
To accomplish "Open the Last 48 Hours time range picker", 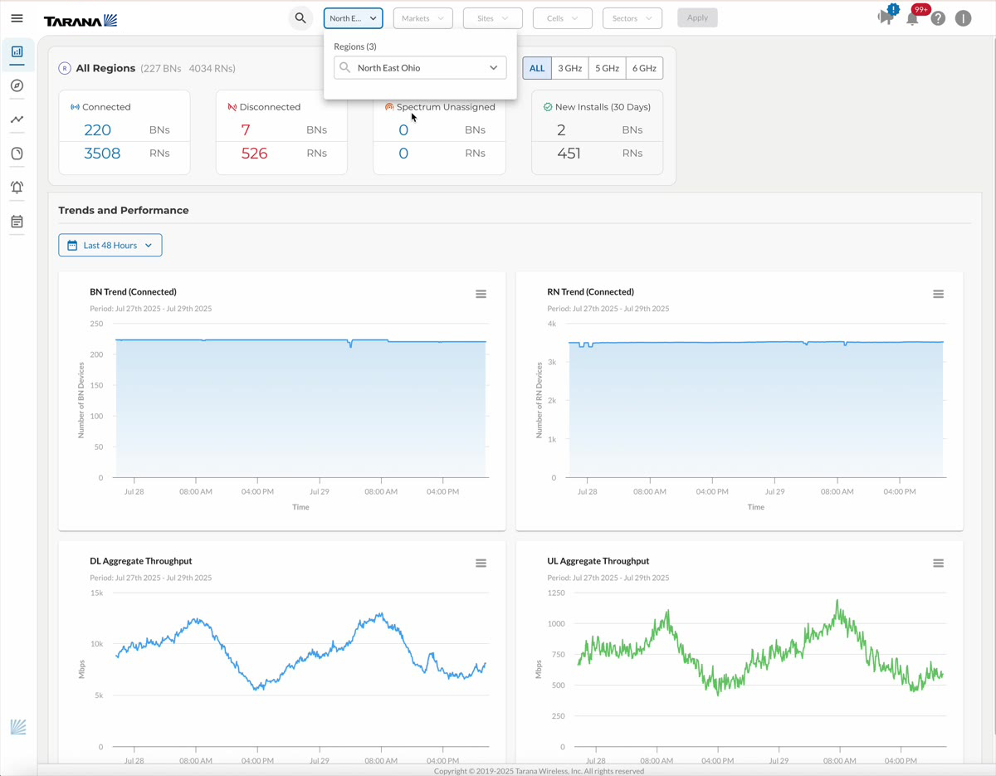I will (x=110, y=245).
